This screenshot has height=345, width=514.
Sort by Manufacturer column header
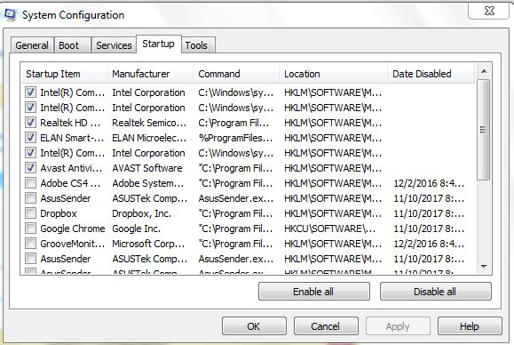point(150,74)
